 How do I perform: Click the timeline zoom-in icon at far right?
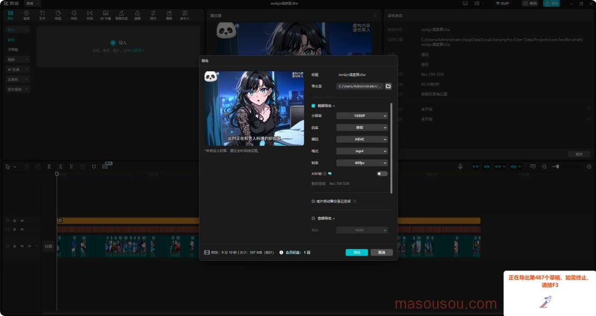589,167
